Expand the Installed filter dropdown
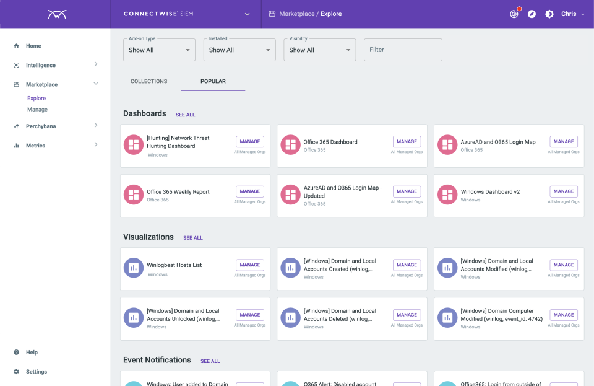 239,50
